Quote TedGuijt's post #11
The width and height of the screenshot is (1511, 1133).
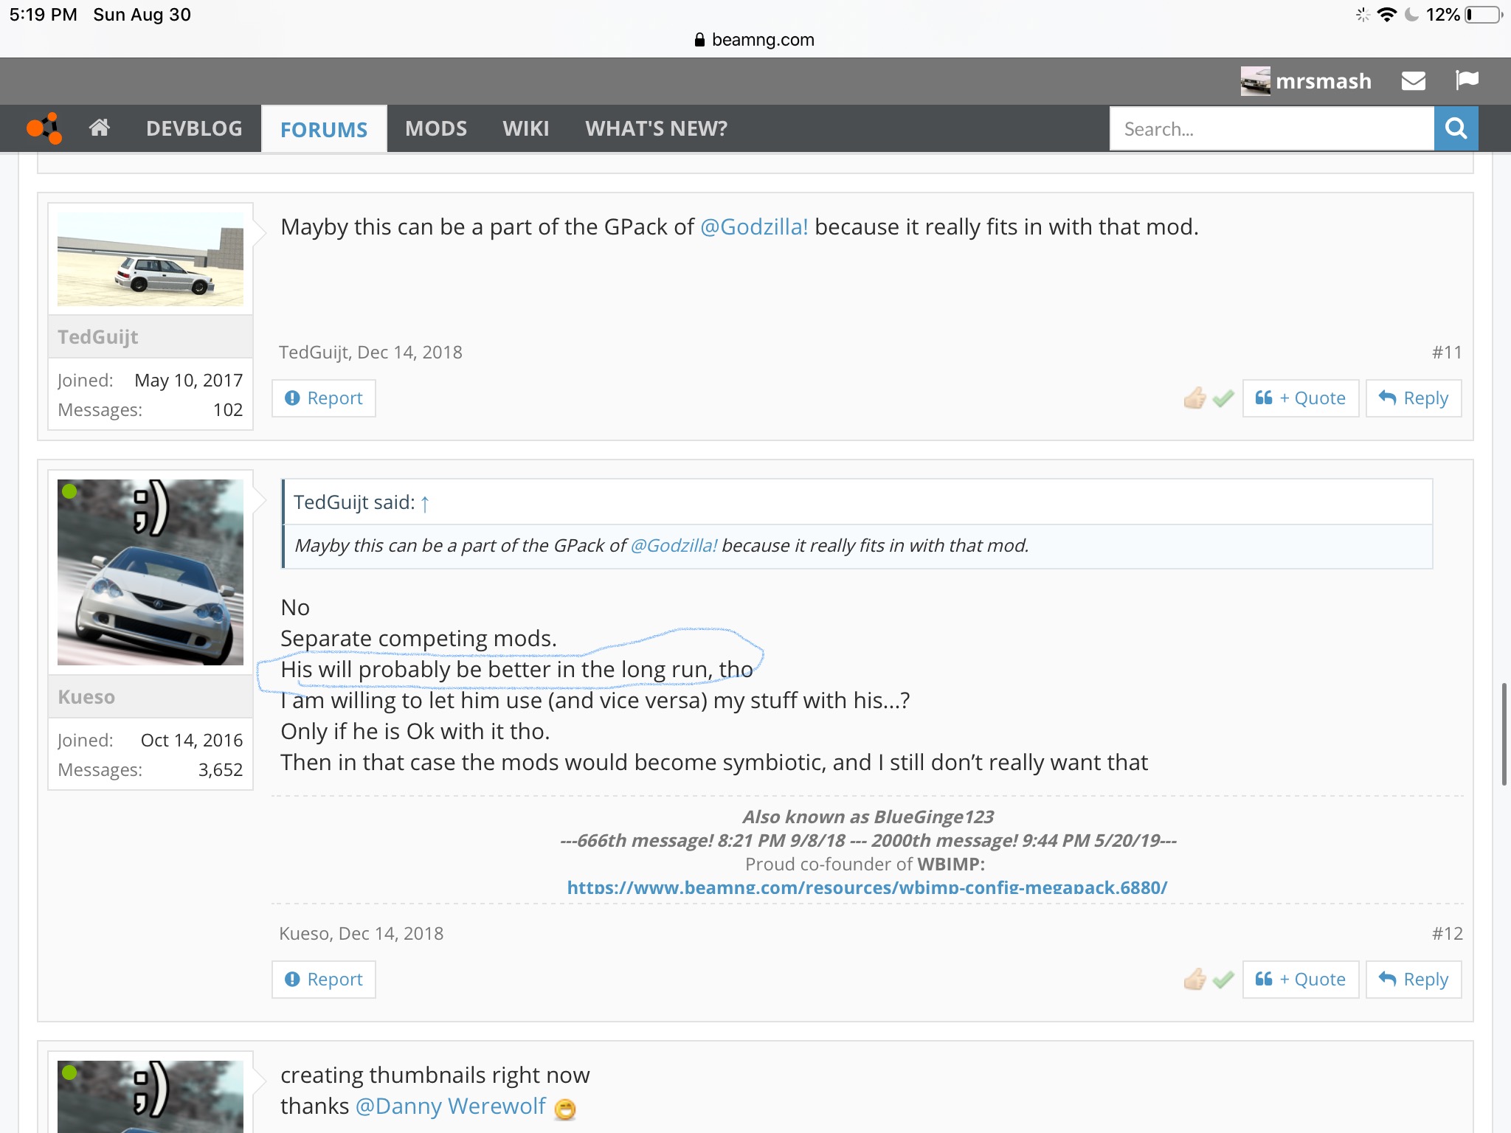(1301, 398)
